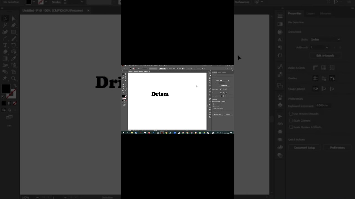Open the workspace switcher dropdown
Screen dimensions: 355x199
(x=206, y=66)
